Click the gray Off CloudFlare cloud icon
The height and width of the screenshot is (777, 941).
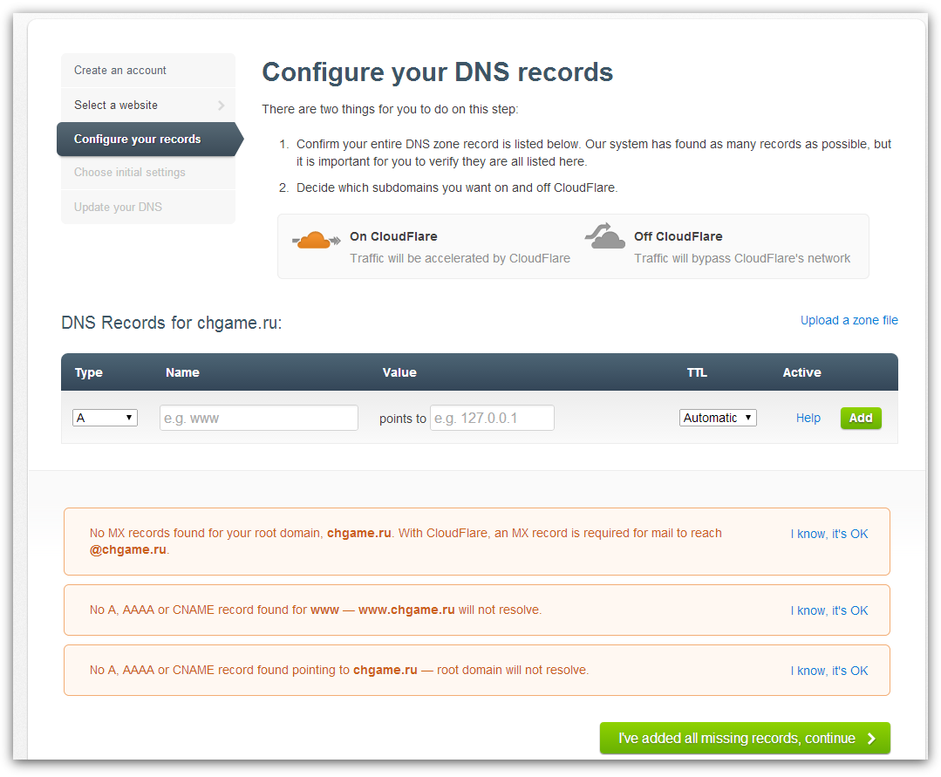(x=605, y=235)
